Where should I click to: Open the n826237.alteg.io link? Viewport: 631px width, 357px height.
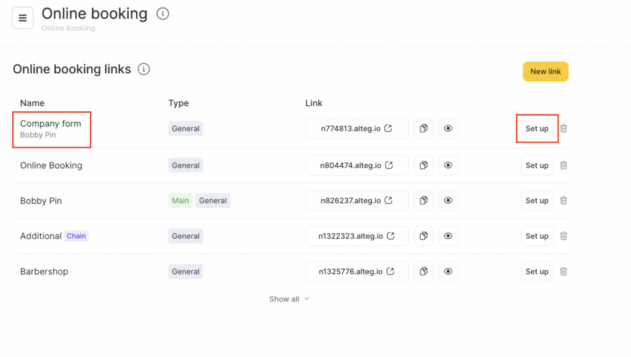pos(357,201)
